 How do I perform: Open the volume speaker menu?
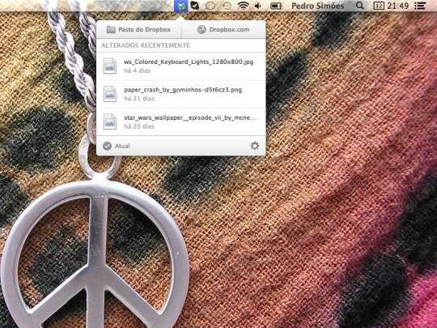pyautogui.click(x=258, y=6)
